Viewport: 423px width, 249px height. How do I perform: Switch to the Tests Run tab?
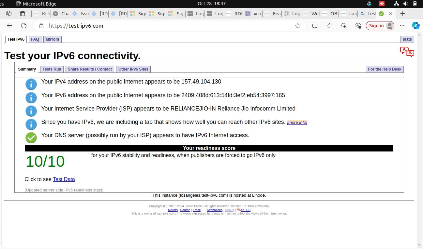[x=52, y=69]
